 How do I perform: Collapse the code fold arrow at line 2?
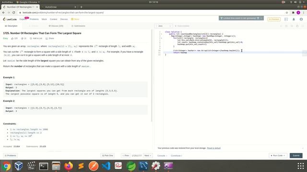[162, 34]
